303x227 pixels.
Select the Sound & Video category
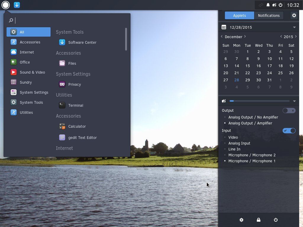pos(32,72)
